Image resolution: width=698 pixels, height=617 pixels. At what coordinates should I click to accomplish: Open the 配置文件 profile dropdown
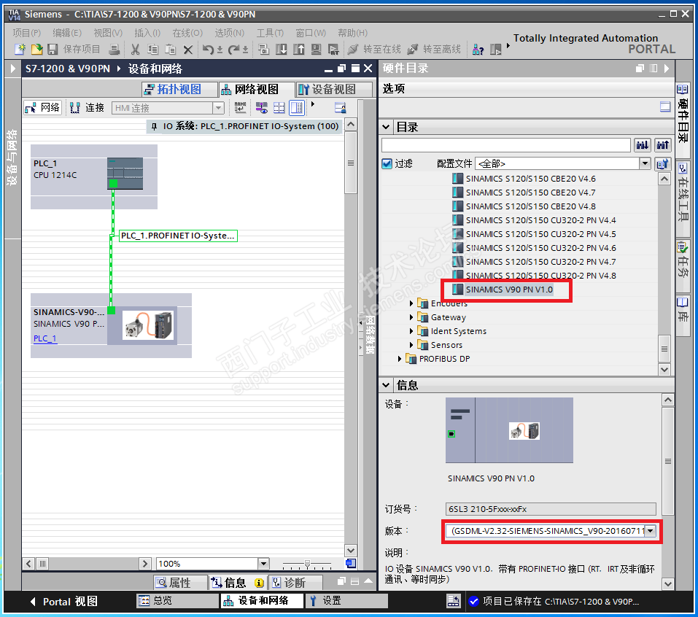(645, 163)
